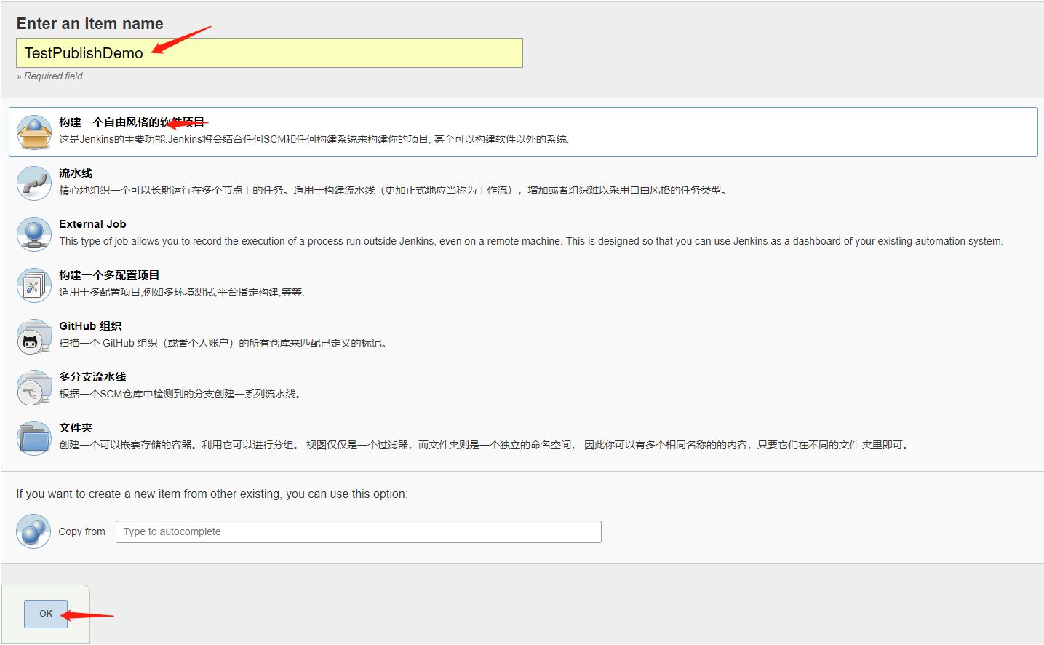
Task: Click the multi-configuration project tools icon
Action: pos(34,285)
